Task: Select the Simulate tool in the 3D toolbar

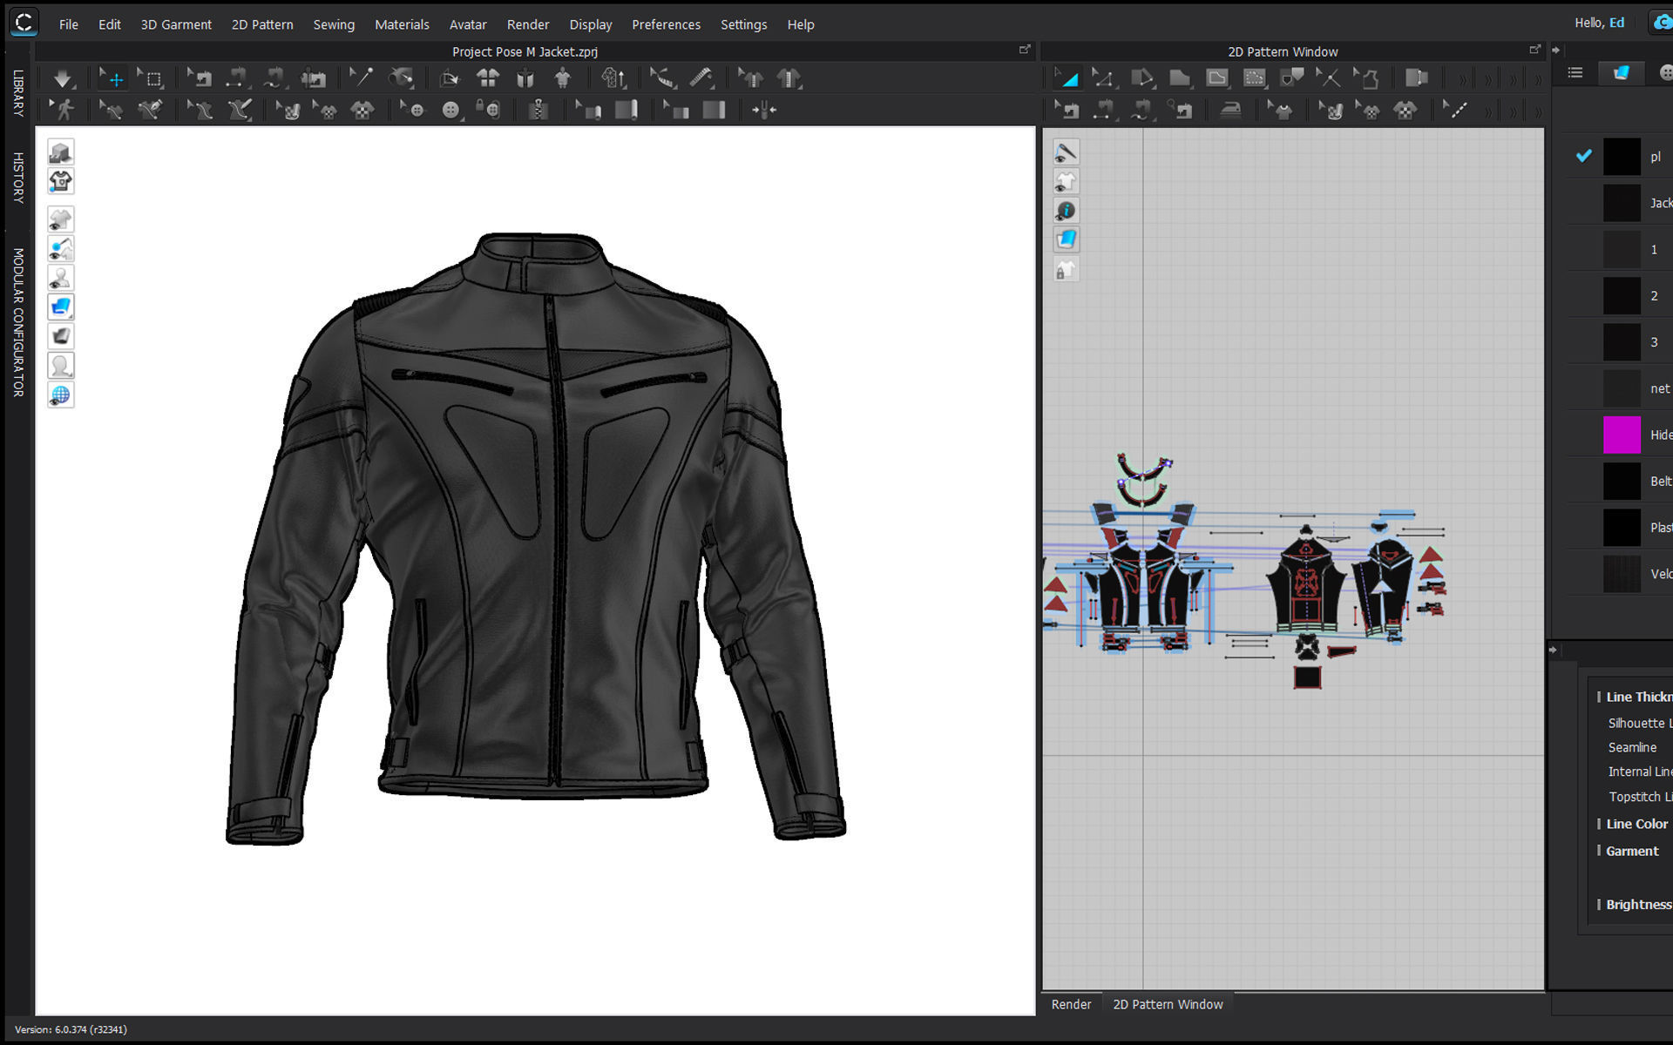Action: 62,78
